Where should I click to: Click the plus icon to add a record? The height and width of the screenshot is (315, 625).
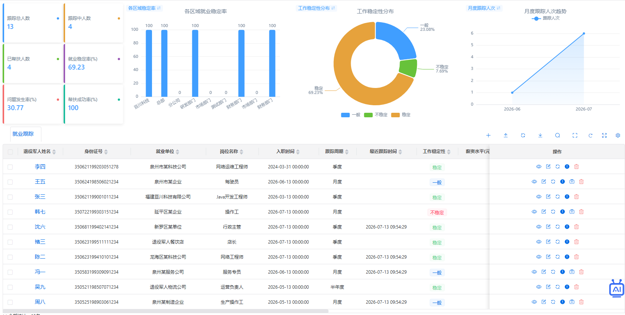point(488,135)
